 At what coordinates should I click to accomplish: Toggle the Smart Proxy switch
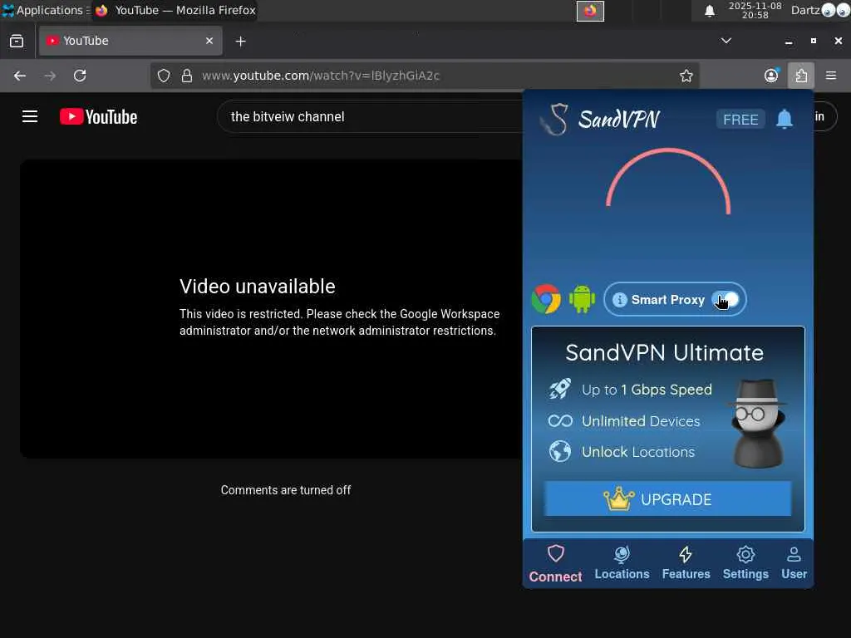coord(726,299)
